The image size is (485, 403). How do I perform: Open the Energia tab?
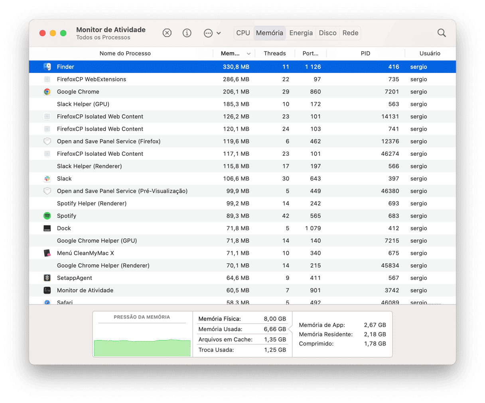click(301, 33)
